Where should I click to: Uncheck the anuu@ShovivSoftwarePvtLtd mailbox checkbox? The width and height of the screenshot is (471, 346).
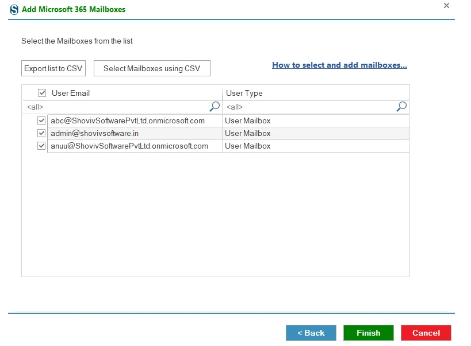tap(41, 146)
